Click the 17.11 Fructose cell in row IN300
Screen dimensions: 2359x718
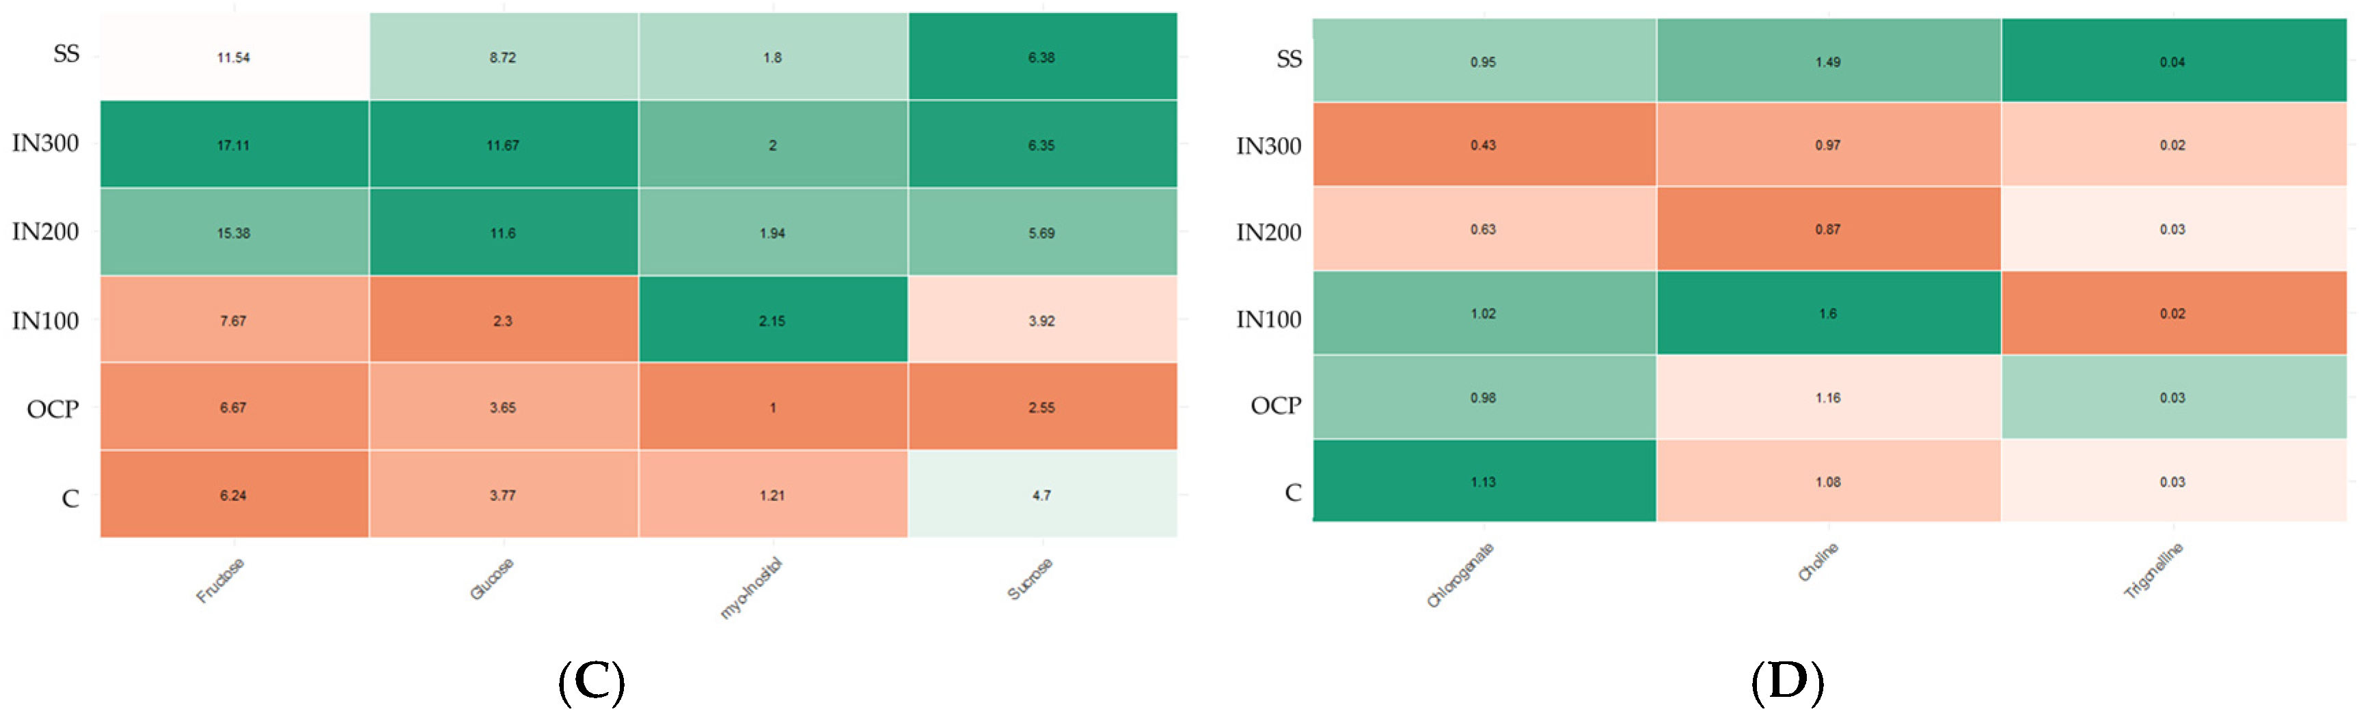[234, 145]
